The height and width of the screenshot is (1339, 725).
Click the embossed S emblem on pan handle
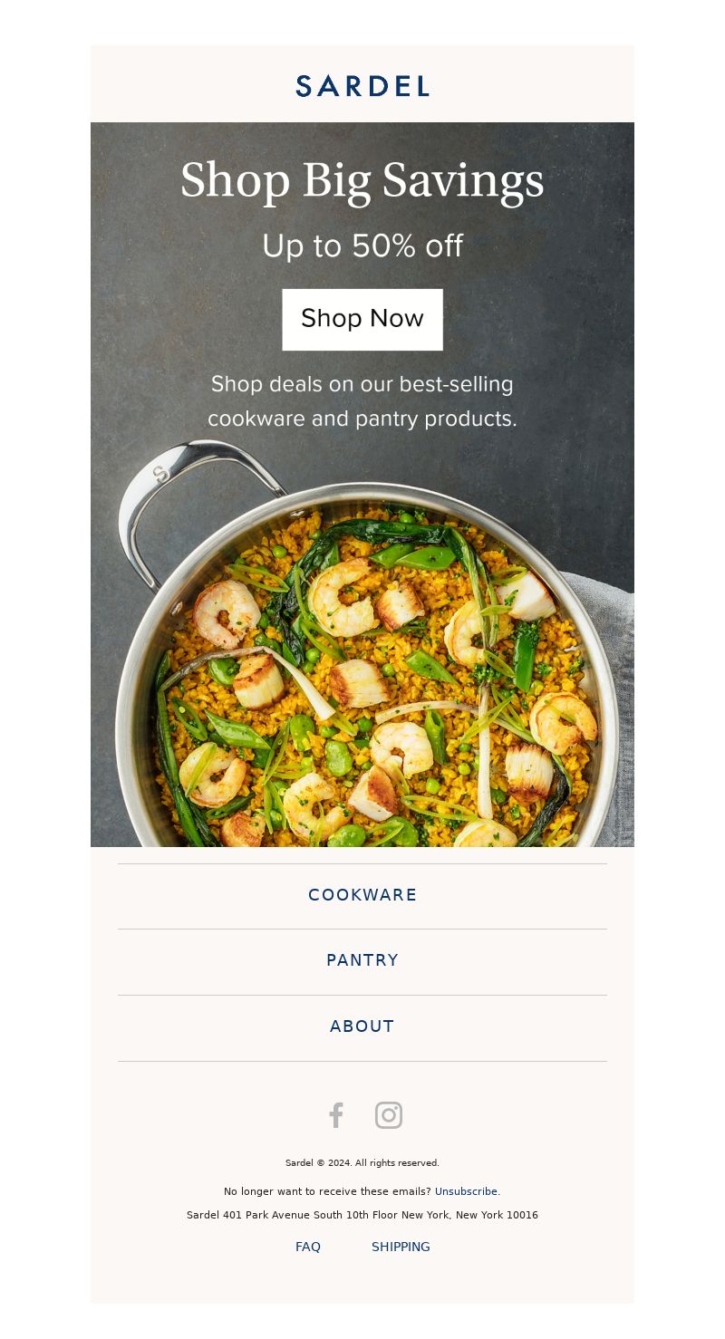point(160,474)
